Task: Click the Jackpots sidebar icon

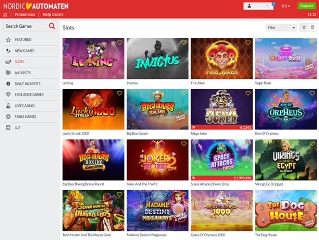Action: coord(8,72)
